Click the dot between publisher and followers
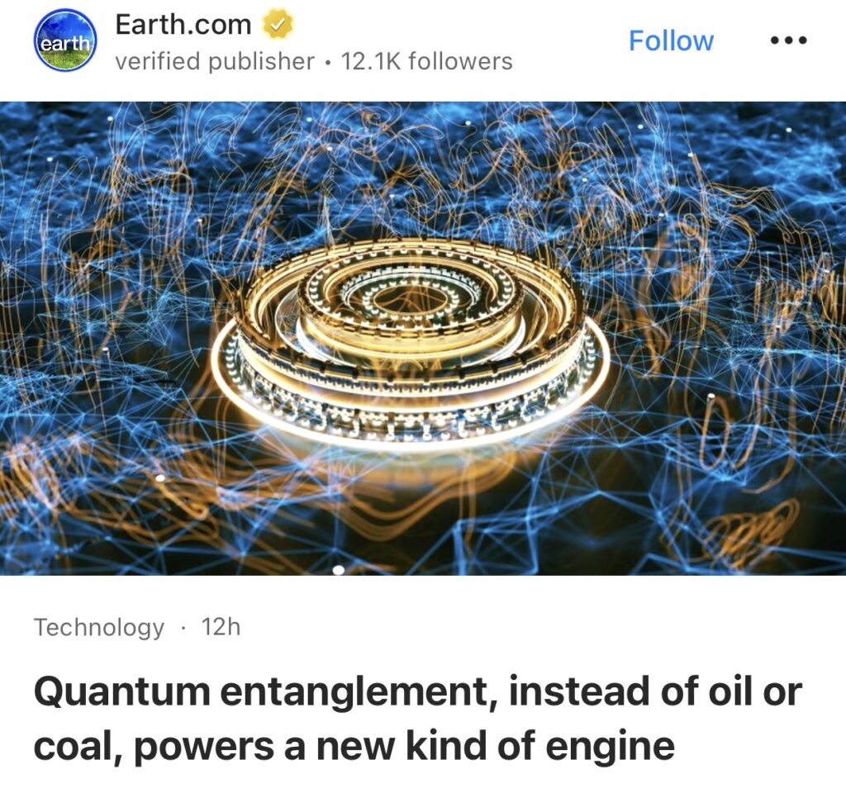 [x=327, y=62]
